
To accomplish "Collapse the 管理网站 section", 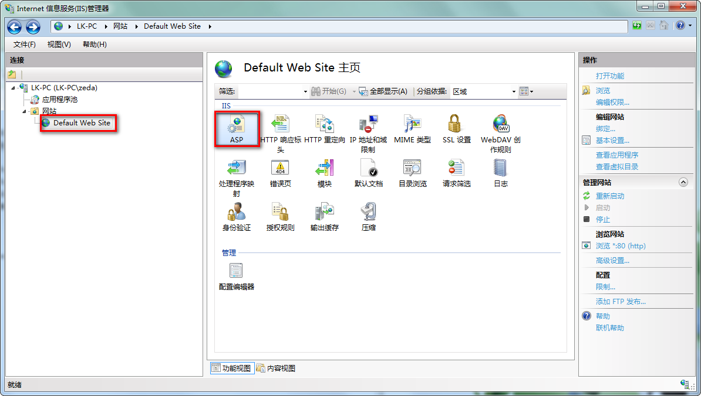I will [x=683, y=182].
